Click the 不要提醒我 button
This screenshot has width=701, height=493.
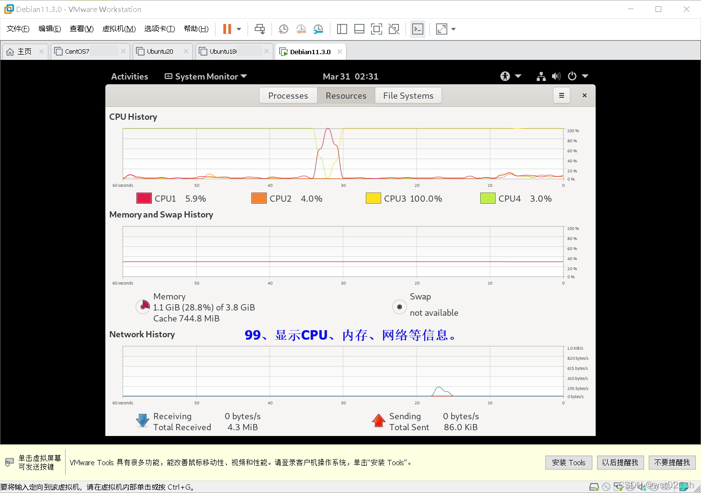click(x=672, y=462)
